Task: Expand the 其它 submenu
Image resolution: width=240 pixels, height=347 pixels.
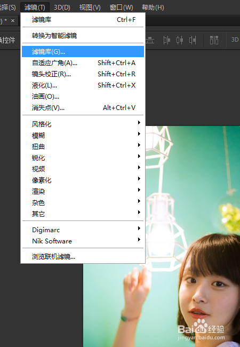Action: [x=83, y=214]
